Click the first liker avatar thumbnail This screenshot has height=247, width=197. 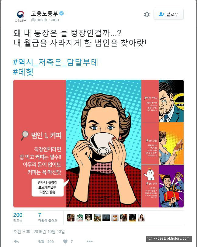71,218
